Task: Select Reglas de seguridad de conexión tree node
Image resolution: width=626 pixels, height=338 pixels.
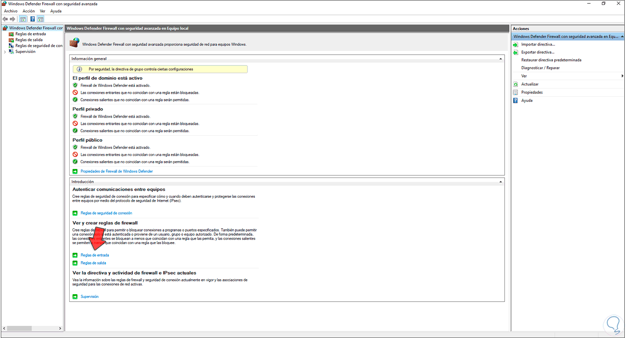Action: point(39,45)
